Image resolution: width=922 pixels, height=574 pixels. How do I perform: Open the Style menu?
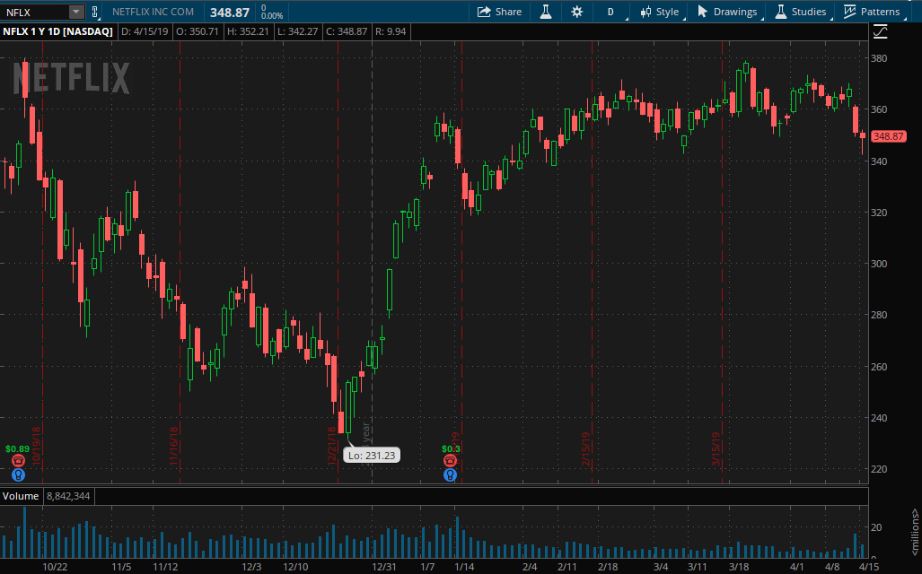(x=667, y=12)
